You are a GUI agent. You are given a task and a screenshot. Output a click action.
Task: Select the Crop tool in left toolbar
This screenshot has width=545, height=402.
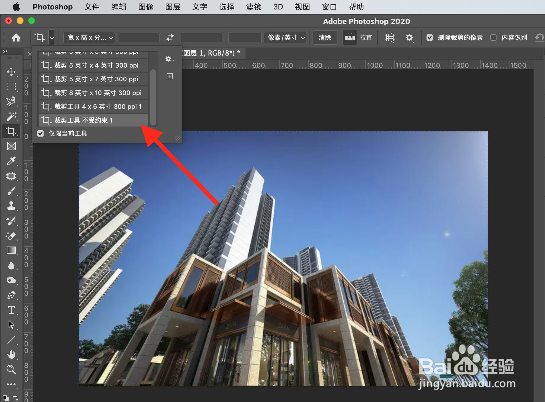(x=11, y=131)
